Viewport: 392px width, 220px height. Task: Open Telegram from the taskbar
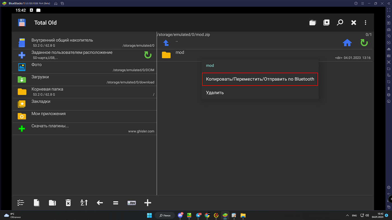tap(199, 215)
